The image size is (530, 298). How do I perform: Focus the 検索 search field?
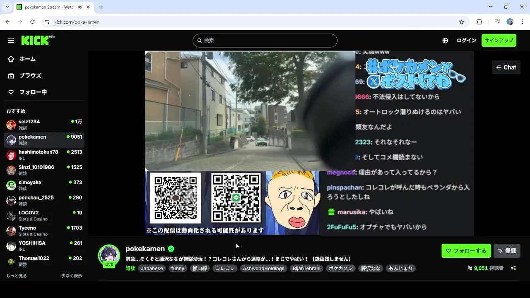(265, 41)
